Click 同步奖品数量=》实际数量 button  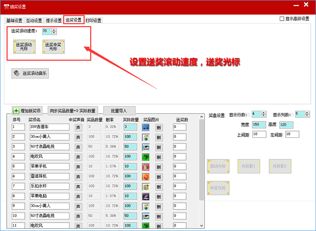click(73, 111)
